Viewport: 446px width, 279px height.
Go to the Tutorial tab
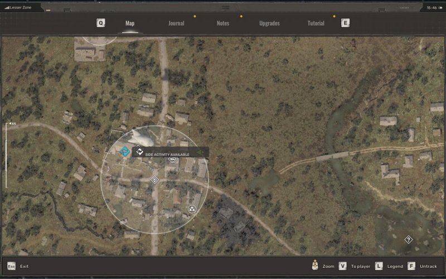(x=316, y=23)
